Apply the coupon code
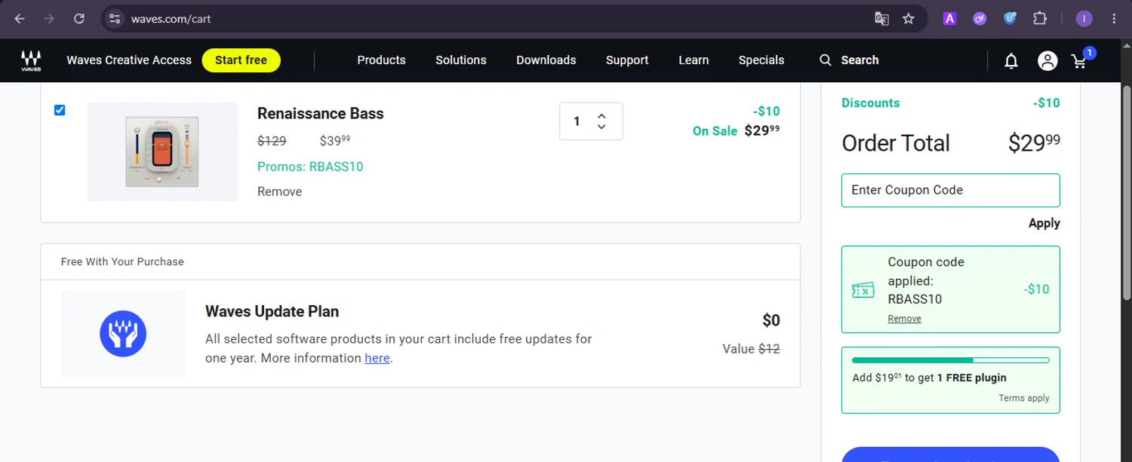1132x462 pixels. coord(1044,223)
